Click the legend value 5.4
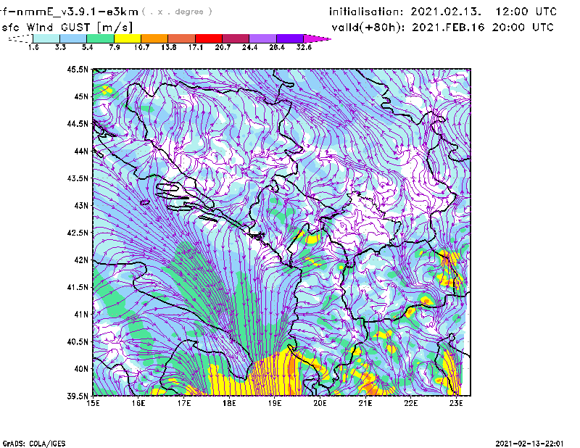Screen dimensions: 580x448 coord(87,47)
